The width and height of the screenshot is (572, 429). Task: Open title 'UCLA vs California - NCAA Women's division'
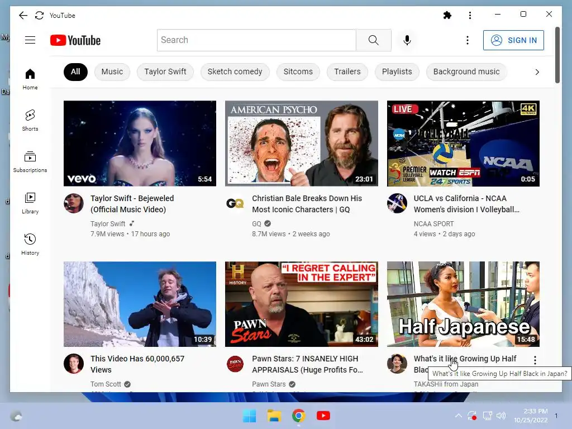coord(466,204)
